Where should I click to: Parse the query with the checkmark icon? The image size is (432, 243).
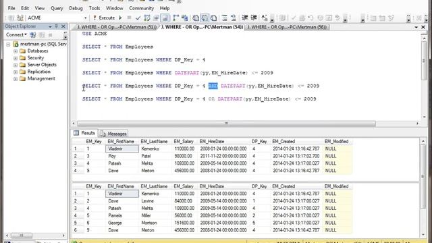138,18
